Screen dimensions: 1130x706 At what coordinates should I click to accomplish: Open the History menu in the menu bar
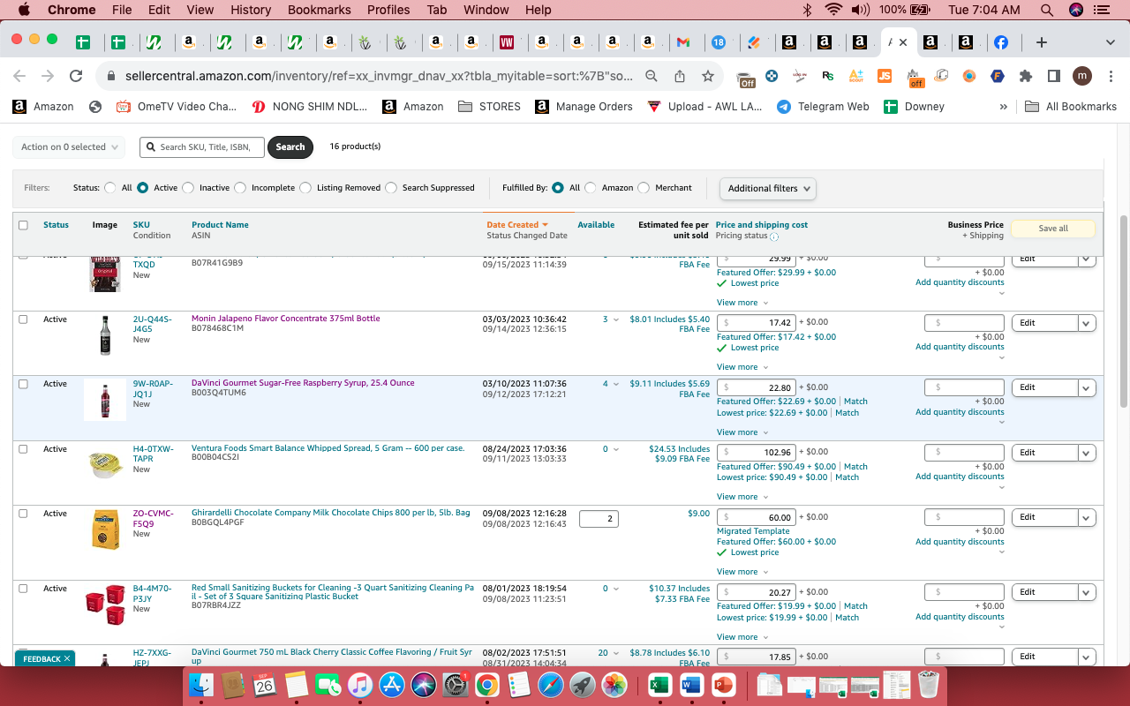click(x=251, y=10)
